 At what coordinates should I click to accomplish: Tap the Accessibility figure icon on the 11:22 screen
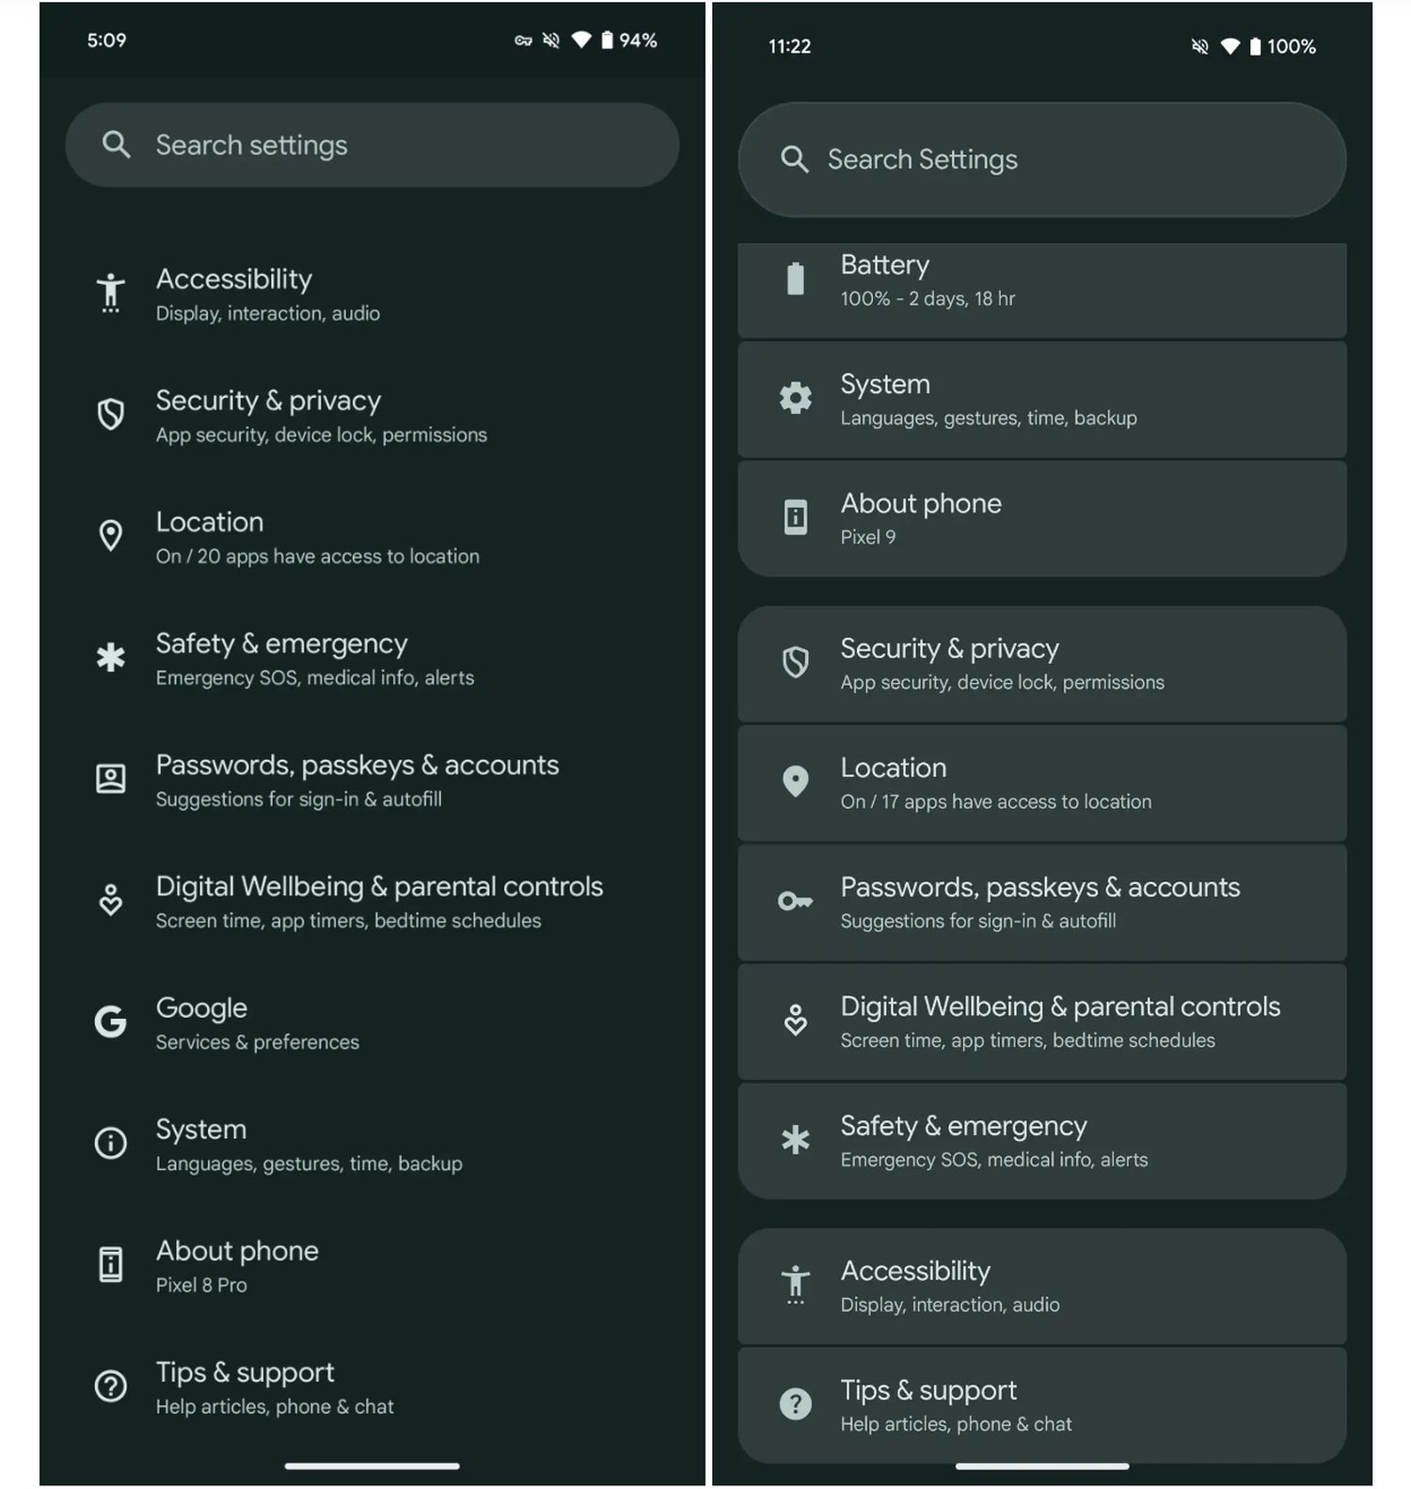pyautogui.click(x=795, y=1284)
